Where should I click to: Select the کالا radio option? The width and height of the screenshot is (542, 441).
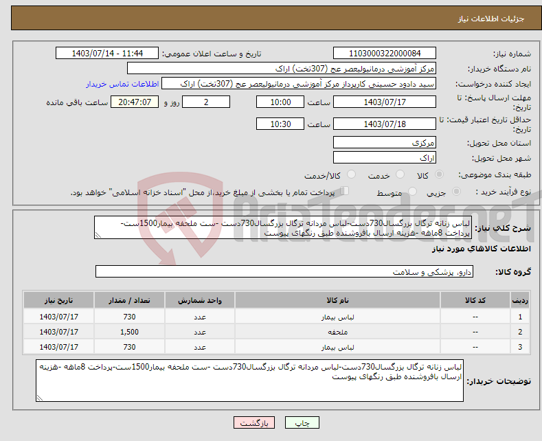[x=439, y=174]
